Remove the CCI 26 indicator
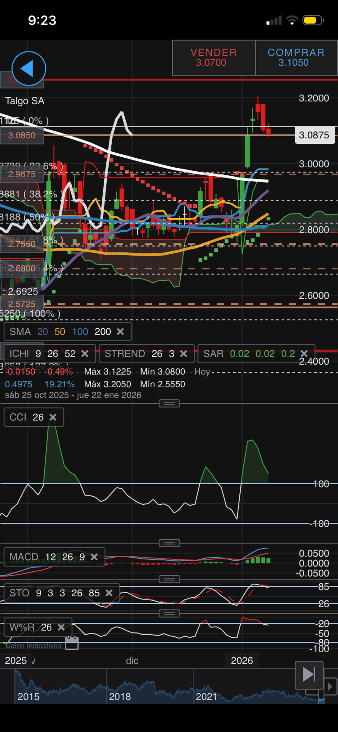338x732 pixels. coord(53,417)
